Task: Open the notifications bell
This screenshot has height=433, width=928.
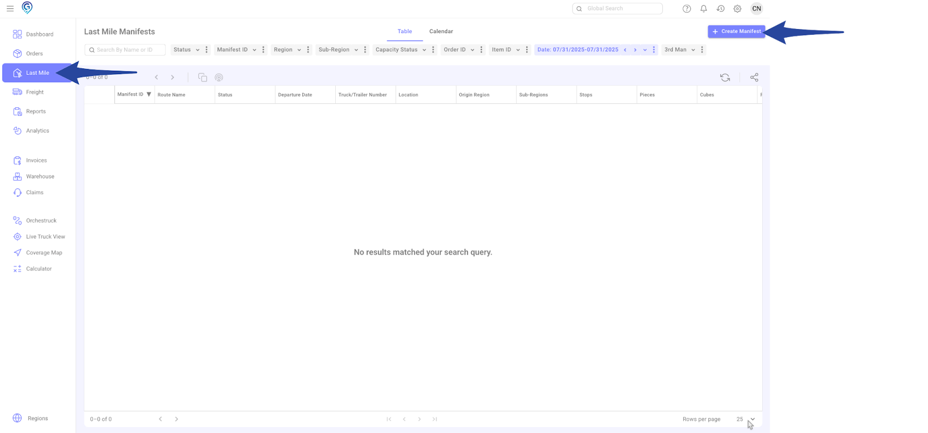Action: click(704, 9)
